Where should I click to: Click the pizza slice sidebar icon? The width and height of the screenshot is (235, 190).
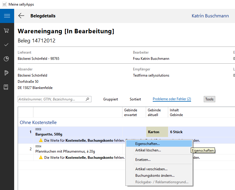pyautogui.click(x=6, y=73)
